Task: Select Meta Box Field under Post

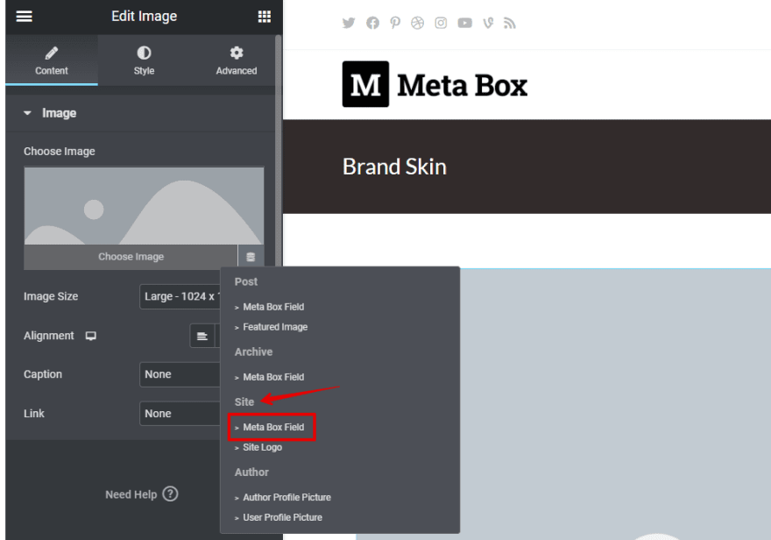Action: [x=273, y=307]
